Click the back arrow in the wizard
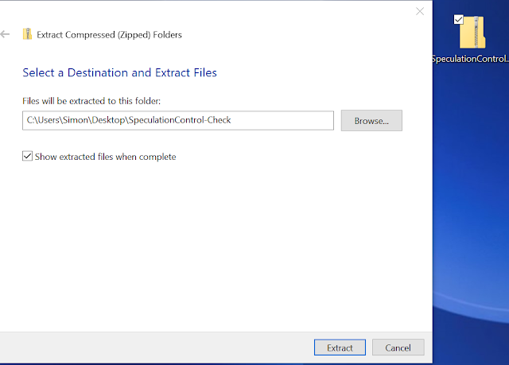This screenshot has width=509, height=365. click(x=6, y=34)
